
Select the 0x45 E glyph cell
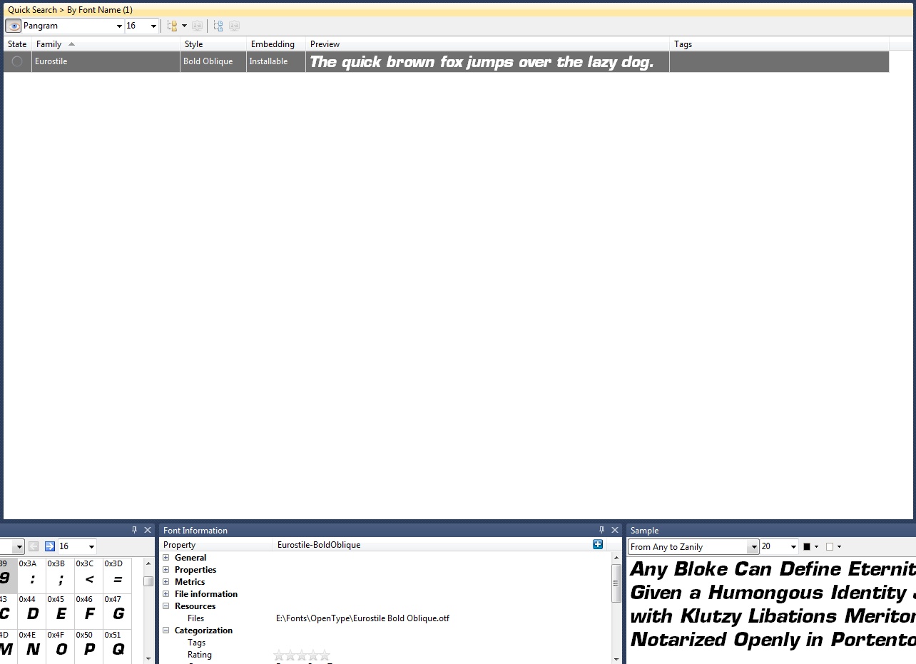tap(61, 611)
